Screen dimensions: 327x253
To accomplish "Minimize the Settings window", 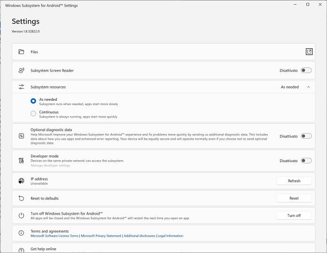I will (x=295, y=4).
